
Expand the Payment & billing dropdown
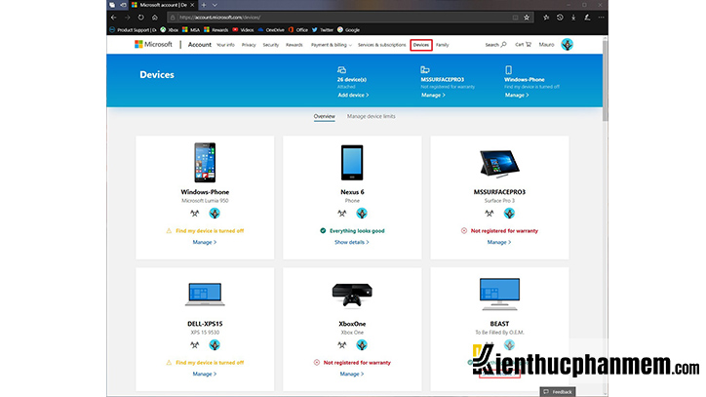coord(332,45)
